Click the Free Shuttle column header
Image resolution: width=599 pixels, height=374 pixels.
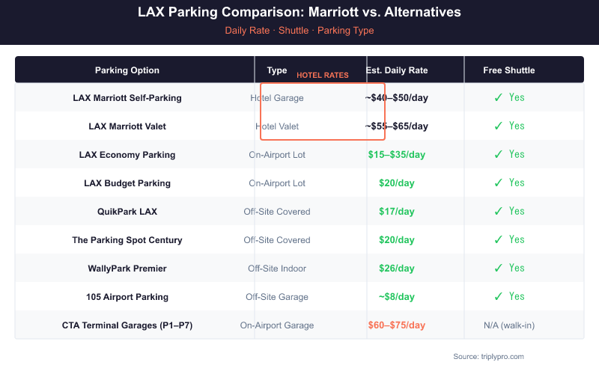pyautogui.click(x=509, y=70)
